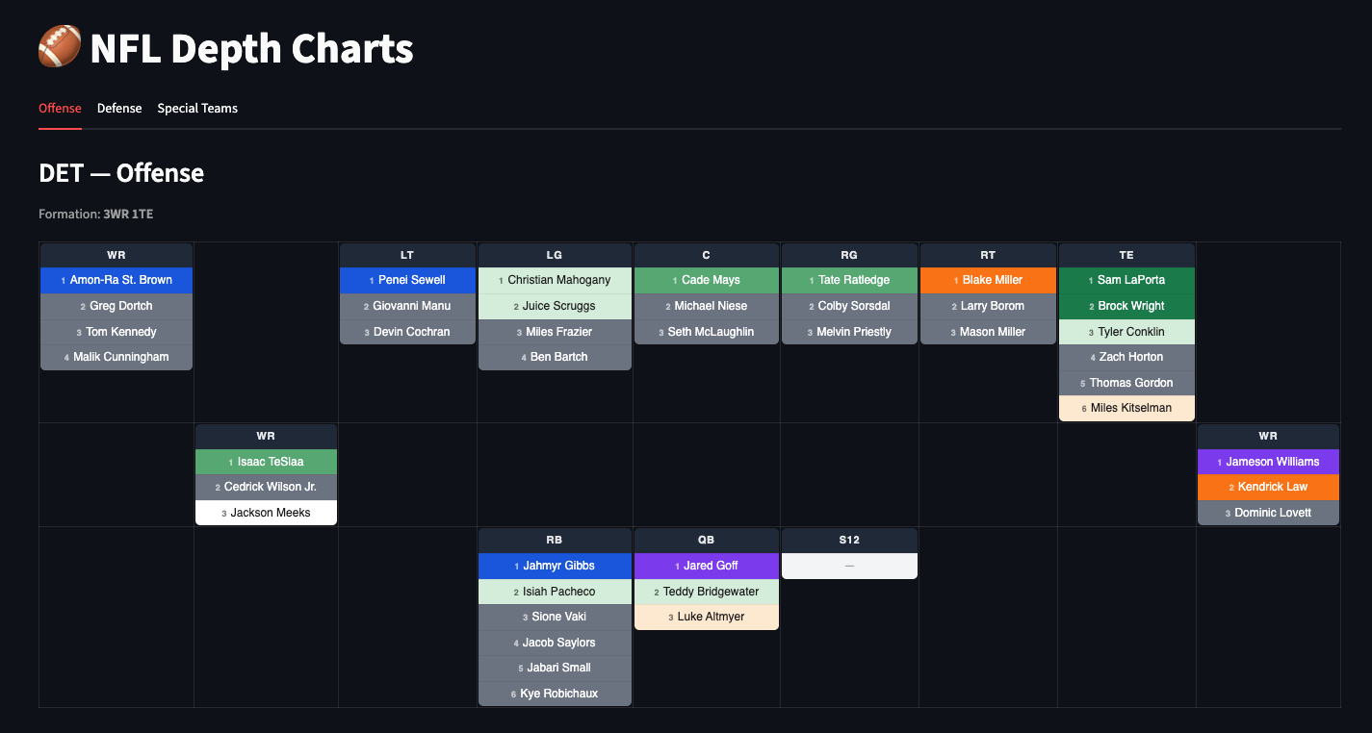The width and height of the screenshot is (1372, 733).
Task: Click Larry Borom
Action: (x=988, y=306)
